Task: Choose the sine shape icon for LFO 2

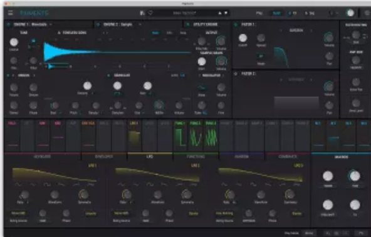Action: [121, 184]
